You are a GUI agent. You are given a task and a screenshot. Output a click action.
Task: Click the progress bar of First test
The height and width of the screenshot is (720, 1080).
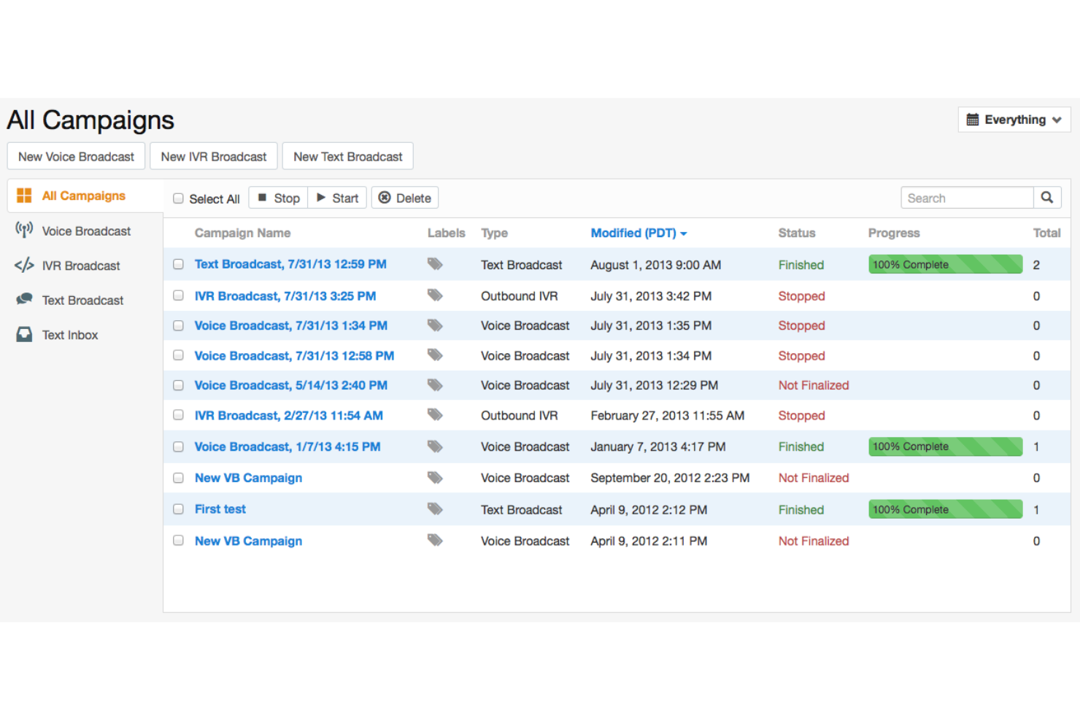point(945,509)
